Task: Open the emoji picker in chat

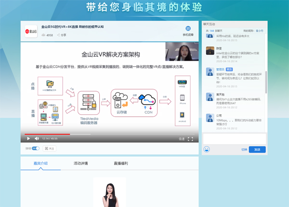Action: tap(207, 150)
